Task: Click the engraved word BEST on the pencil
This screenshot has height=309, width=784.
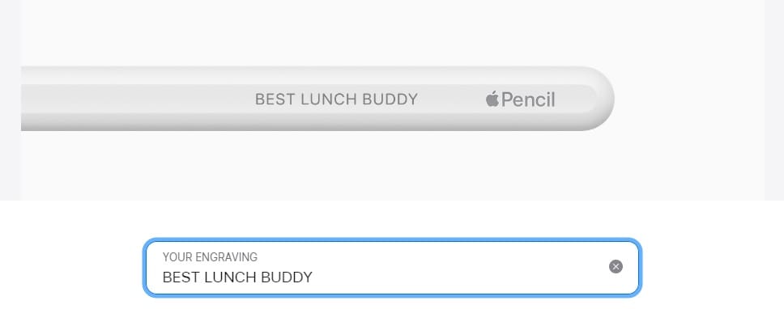Action: [x=275, y=99]
